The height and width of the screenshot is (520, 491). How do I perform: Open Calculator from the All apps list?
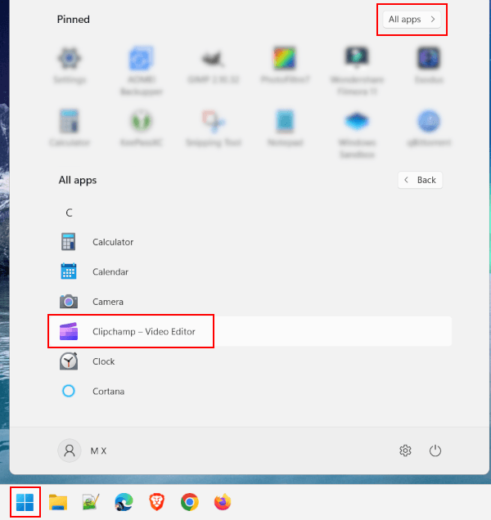(250, 242)
